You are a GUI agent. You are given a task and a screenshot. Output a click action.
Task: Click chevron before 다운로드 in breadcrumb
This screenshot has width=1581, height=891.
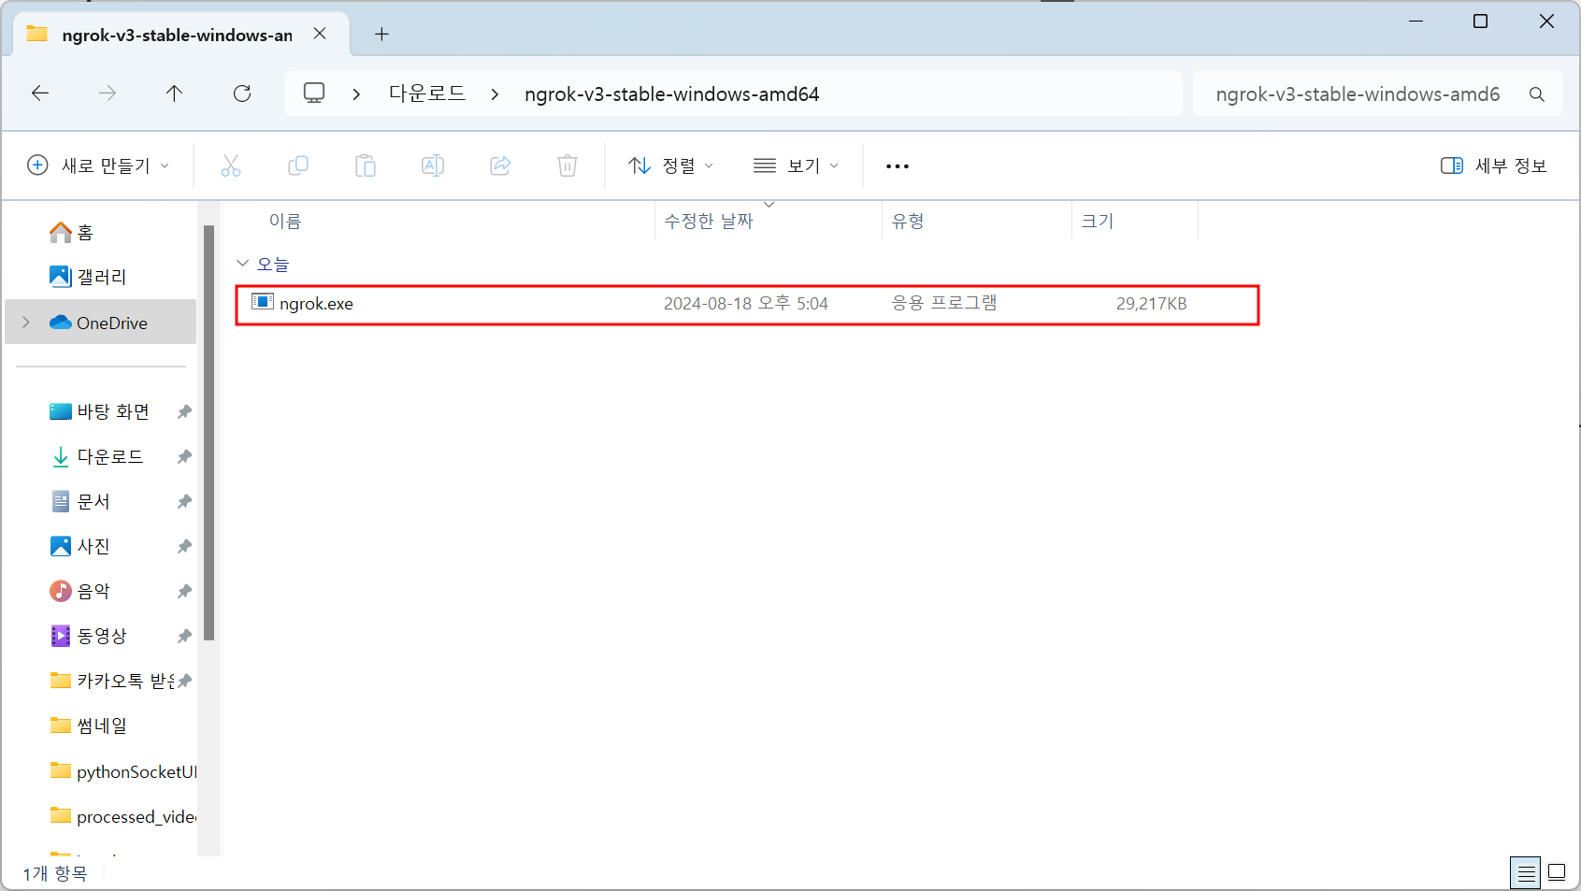click(356, 94)
